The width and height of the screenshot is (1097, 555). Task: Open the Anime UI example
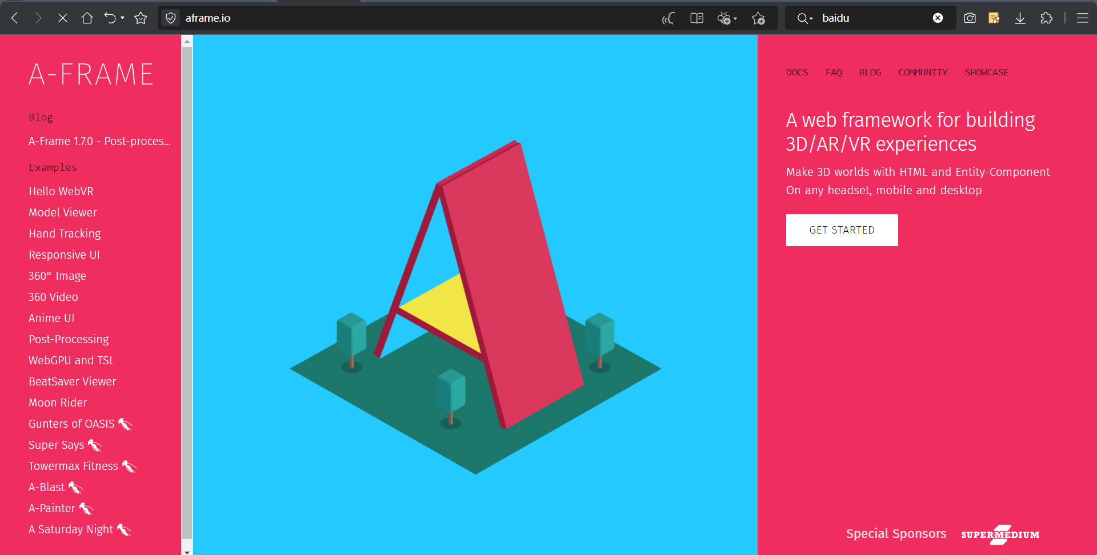coord(51,318)
